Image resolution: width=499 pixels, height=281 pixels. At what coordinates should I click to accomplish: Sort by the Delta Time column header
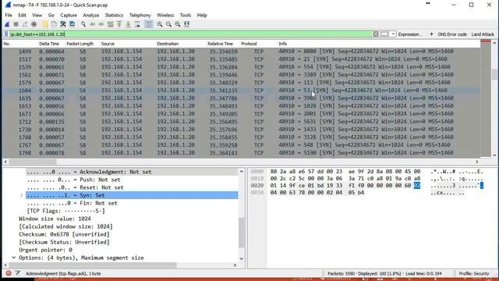tap(49, 44)
